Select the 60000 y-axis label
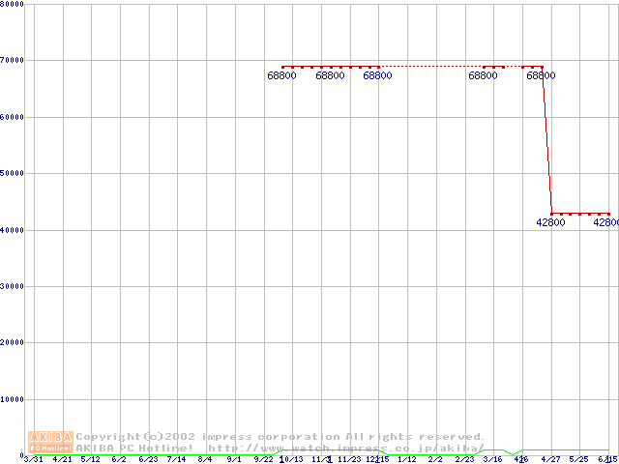The height and width of the screenshot is (464, 619). pos(12,117)
